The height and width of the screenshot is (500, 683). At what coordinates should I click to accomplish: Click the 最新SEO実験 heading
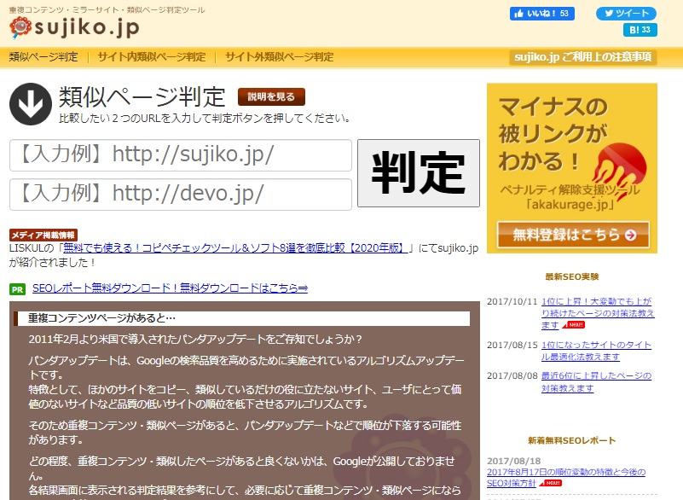tap(572, 276)
